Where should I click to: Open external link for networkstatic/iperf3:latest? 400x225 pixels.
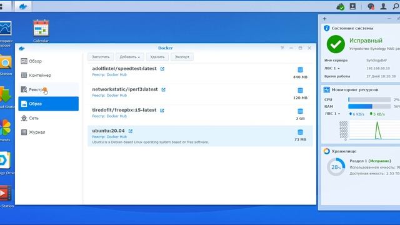pos(164,89)
